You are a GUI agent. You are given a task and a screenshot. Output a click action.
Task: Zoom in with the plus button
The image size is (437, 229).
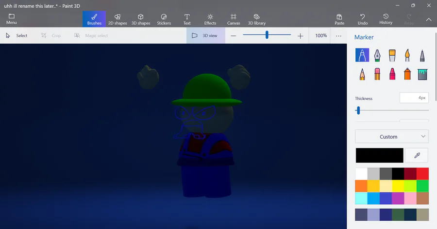point(300,36)
